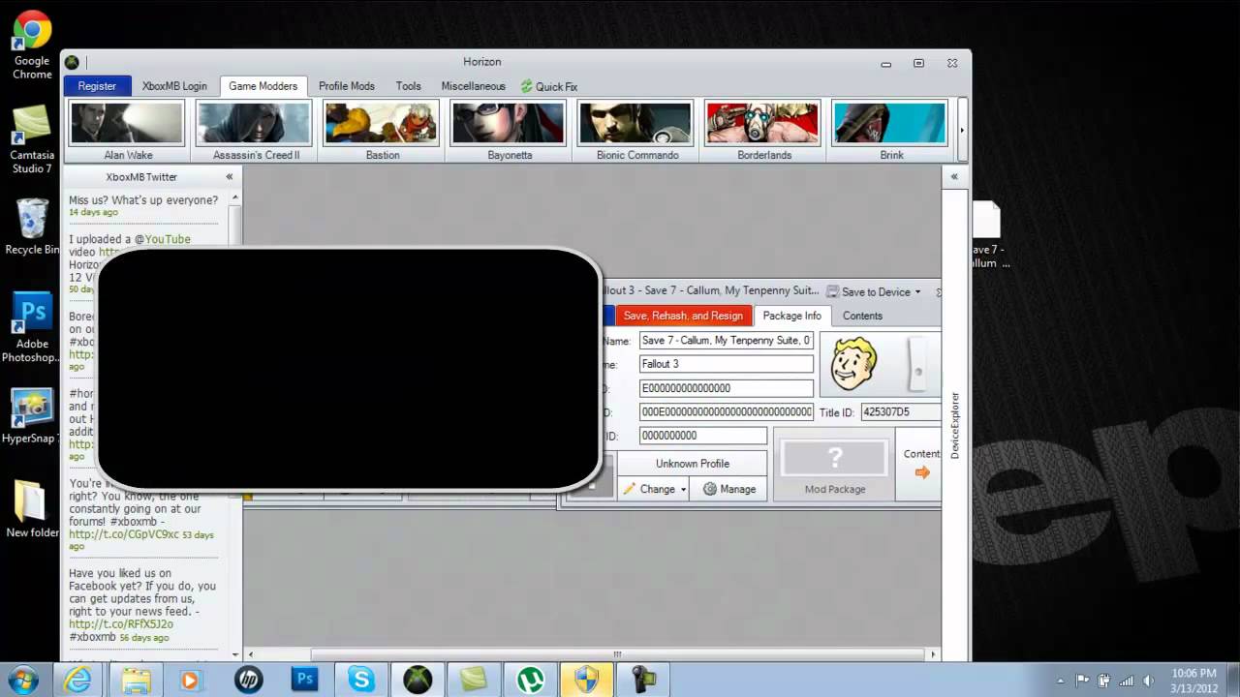The height and width of the screenshot is (697, 1240).
Task: Run Quick Fix from the ribbon
Action: tap(549, 86)
